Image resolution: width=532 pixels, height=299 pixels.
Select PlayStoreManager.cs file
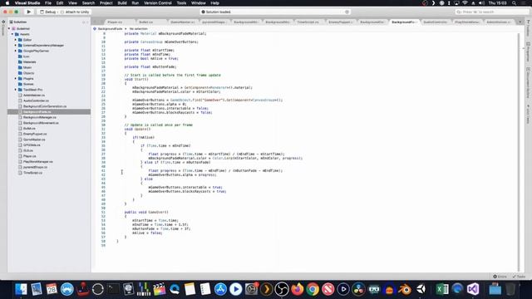pyautogui.click(x=38, y=162)
